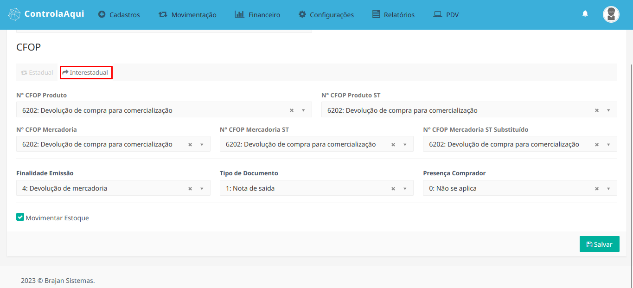The width and height of the screenshot is (633, 288).
Task: Expand the Nº CFOP Mercadoria dropdown arrow
Action: tap(202, 145)
